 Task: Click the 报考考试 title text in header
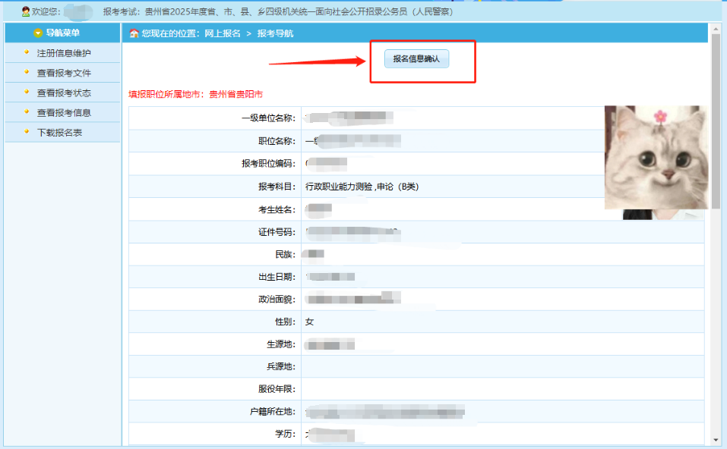[278, 11]
